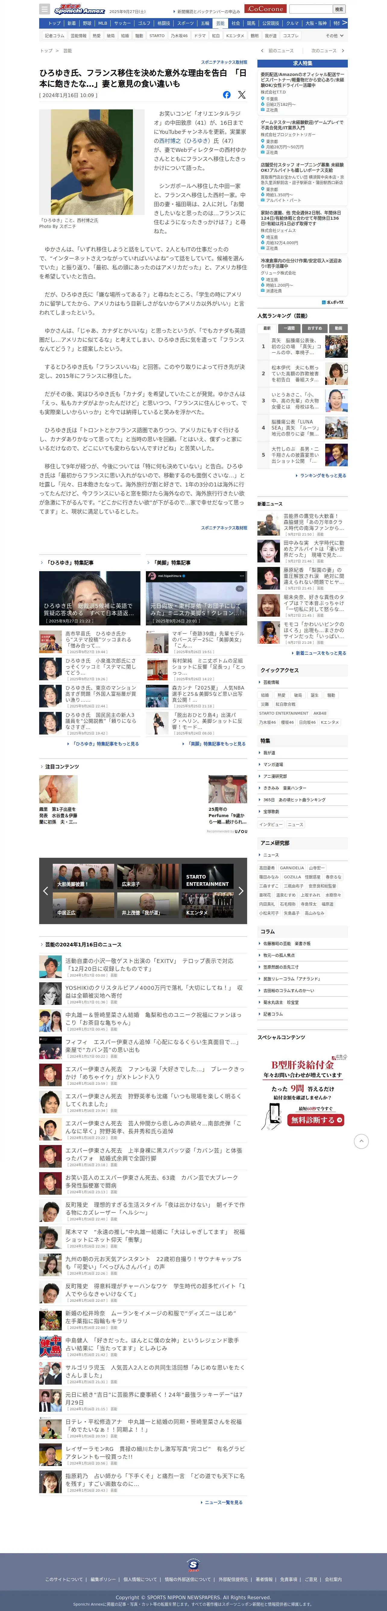Screen dimensions: 387x1611
Task: Expand 我が道 in 特集
Action: pos(303,752)
